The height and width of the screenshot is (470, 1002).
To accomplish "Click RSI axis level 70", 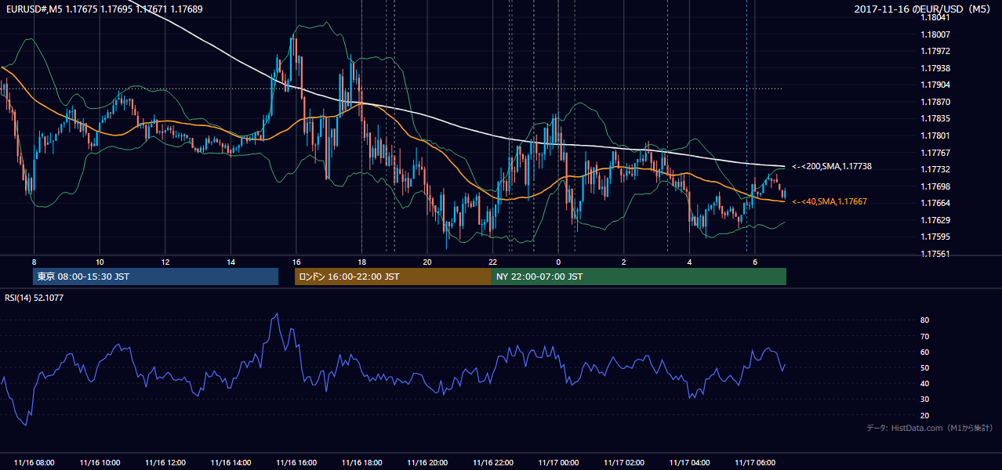I will 924,336.
